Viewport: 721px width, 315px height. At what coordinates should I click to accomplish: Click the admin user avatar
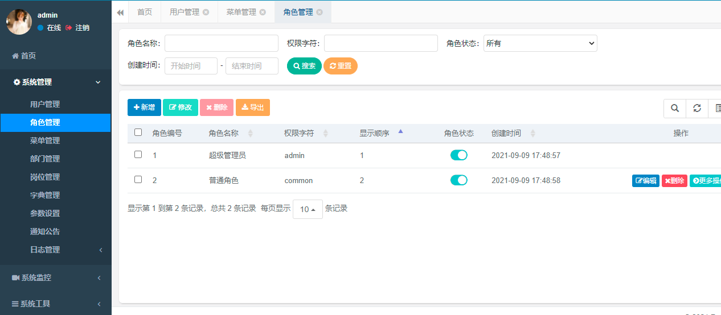[19, 22]
